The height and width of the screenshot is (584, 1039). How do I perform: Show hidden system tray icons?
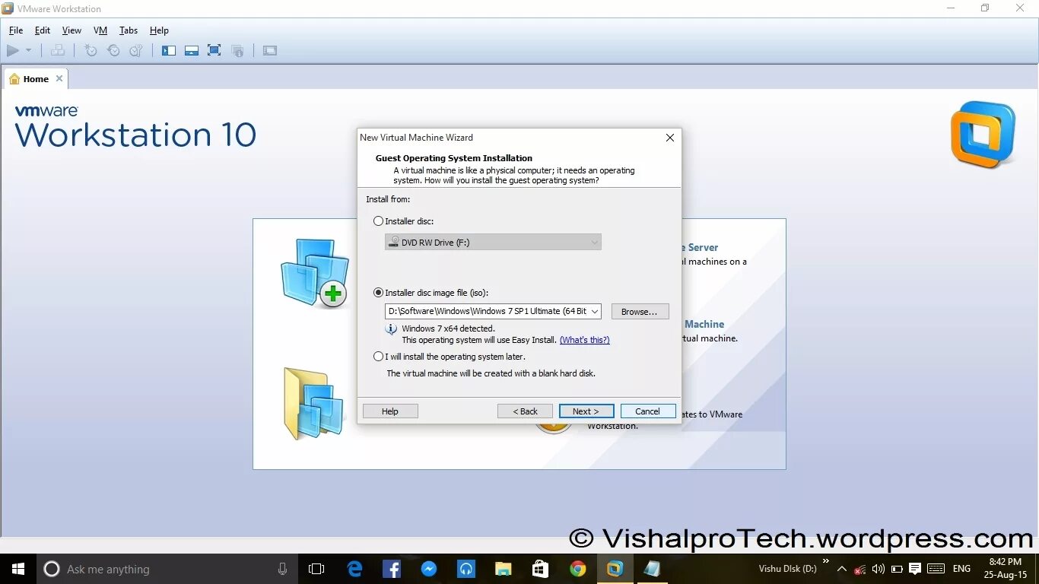click(842, 569)
